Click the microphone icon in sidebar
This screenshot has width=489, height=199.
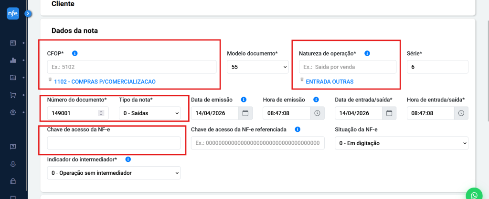coord(13,164)
